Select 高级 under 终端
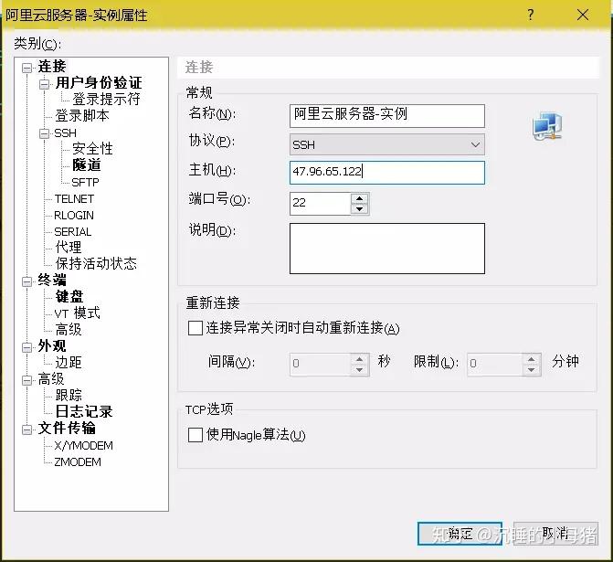The height and width of the screenshot is (562, 613). tap(69, 329)
